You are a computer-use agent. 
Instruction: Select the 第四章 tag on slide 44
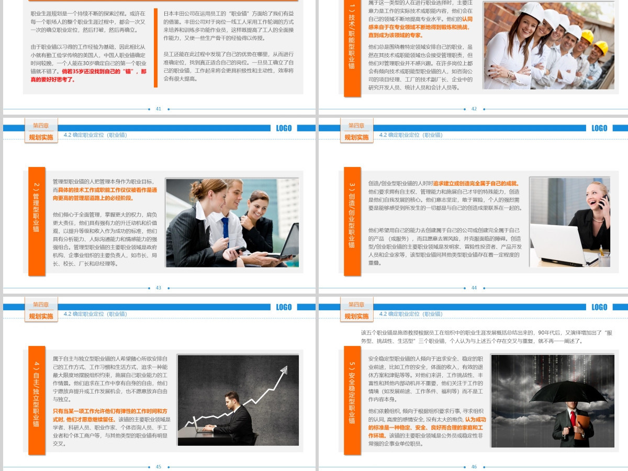(x=356, y=126)
